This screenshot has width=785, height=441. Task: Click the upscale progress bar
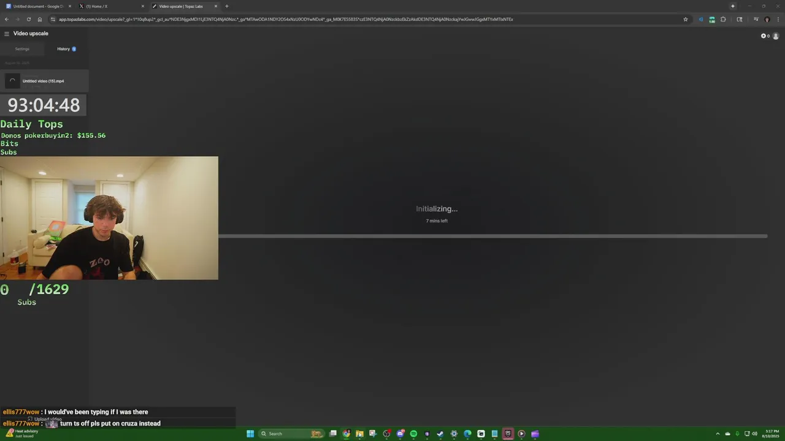pos(492,236)
